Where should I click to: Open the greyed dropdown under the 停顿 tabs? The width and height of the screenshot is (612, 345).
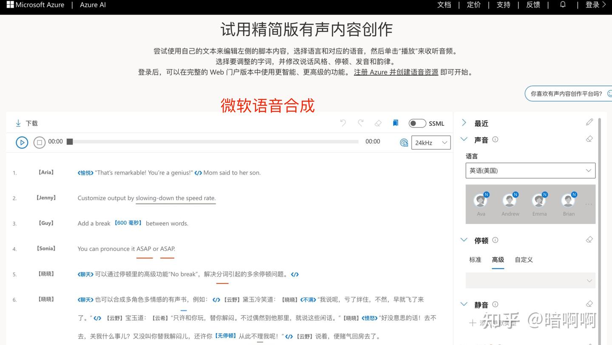530,280
